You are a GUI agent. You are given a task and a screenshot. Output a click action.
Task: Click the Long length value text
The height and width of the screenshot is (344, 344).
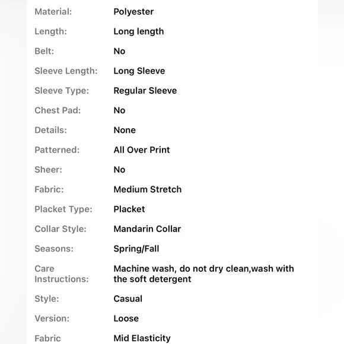(139, 31)
